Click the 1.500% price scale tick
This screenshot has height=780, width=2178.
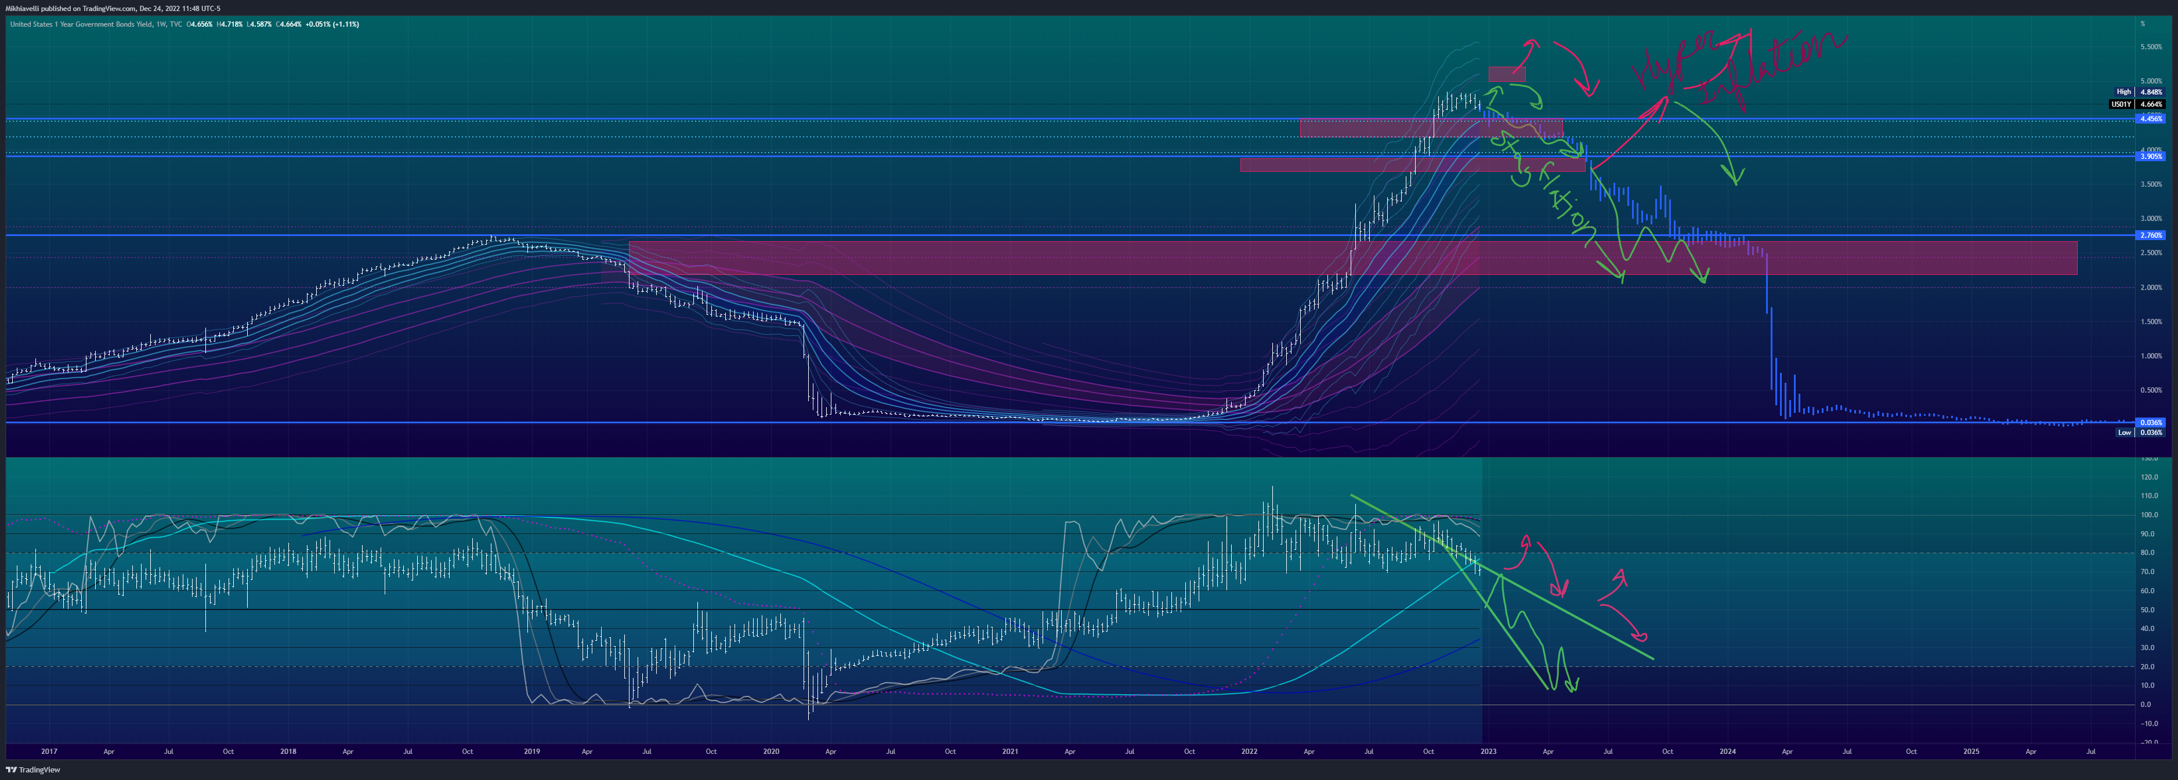coord(2151,322)
